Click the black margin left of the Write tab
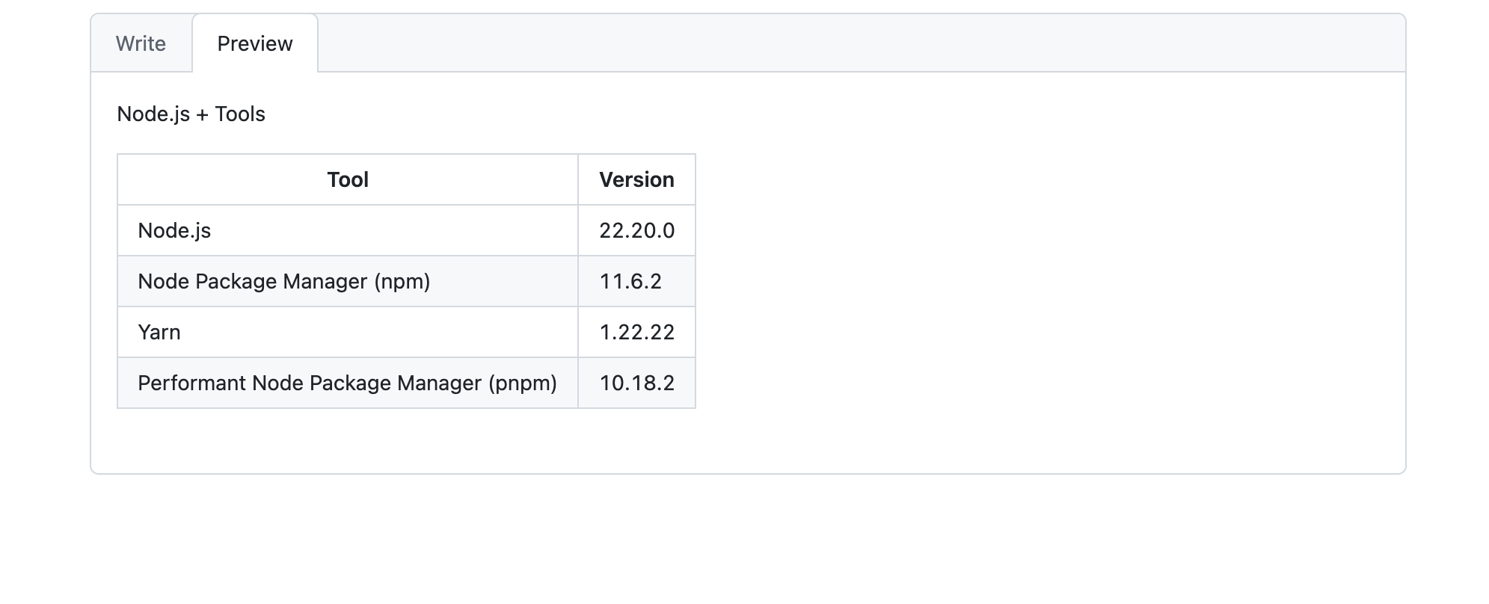 click(x=39, y=43)
